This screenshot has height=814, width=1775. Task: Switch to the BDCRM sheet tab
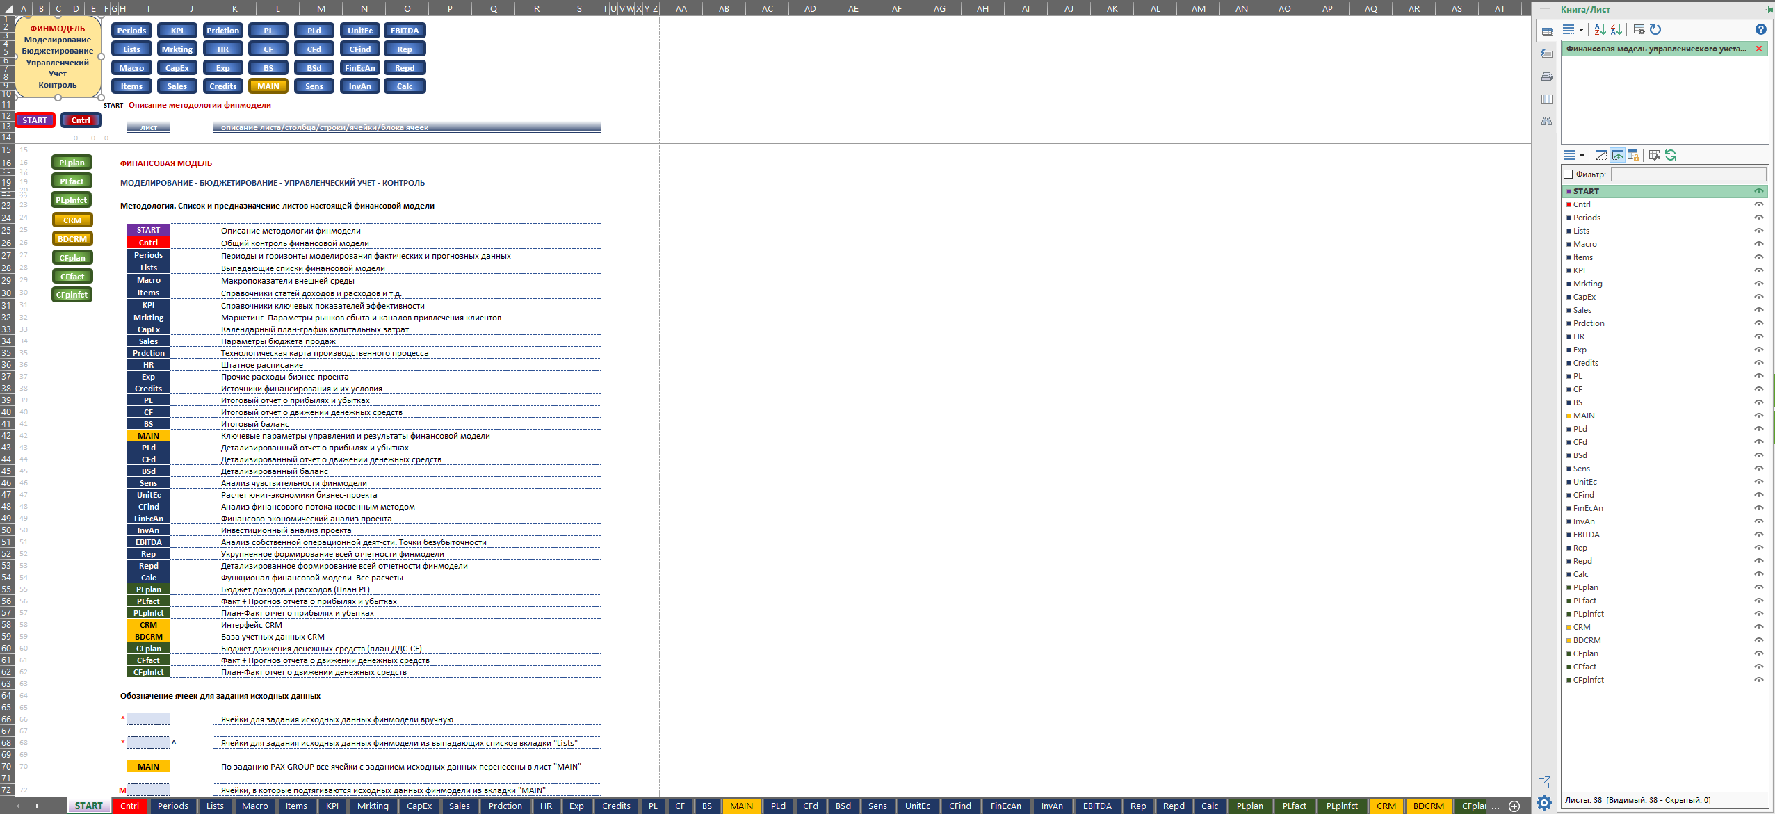coord(1428,806)
